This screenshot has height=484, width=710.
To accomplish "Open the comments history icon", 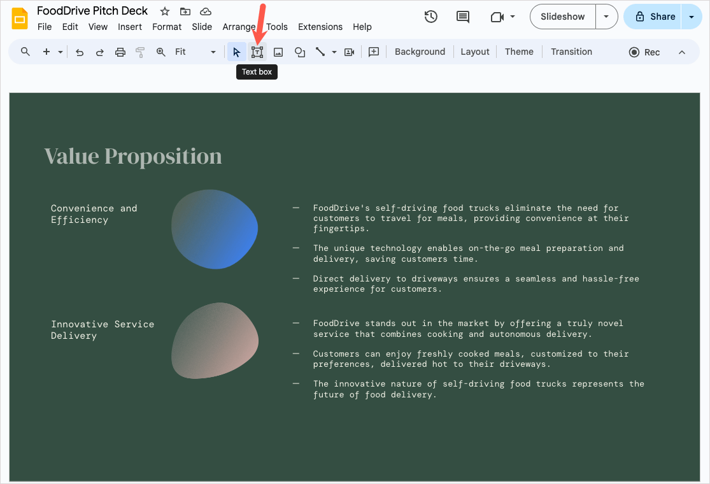I will tap(463, 17).
